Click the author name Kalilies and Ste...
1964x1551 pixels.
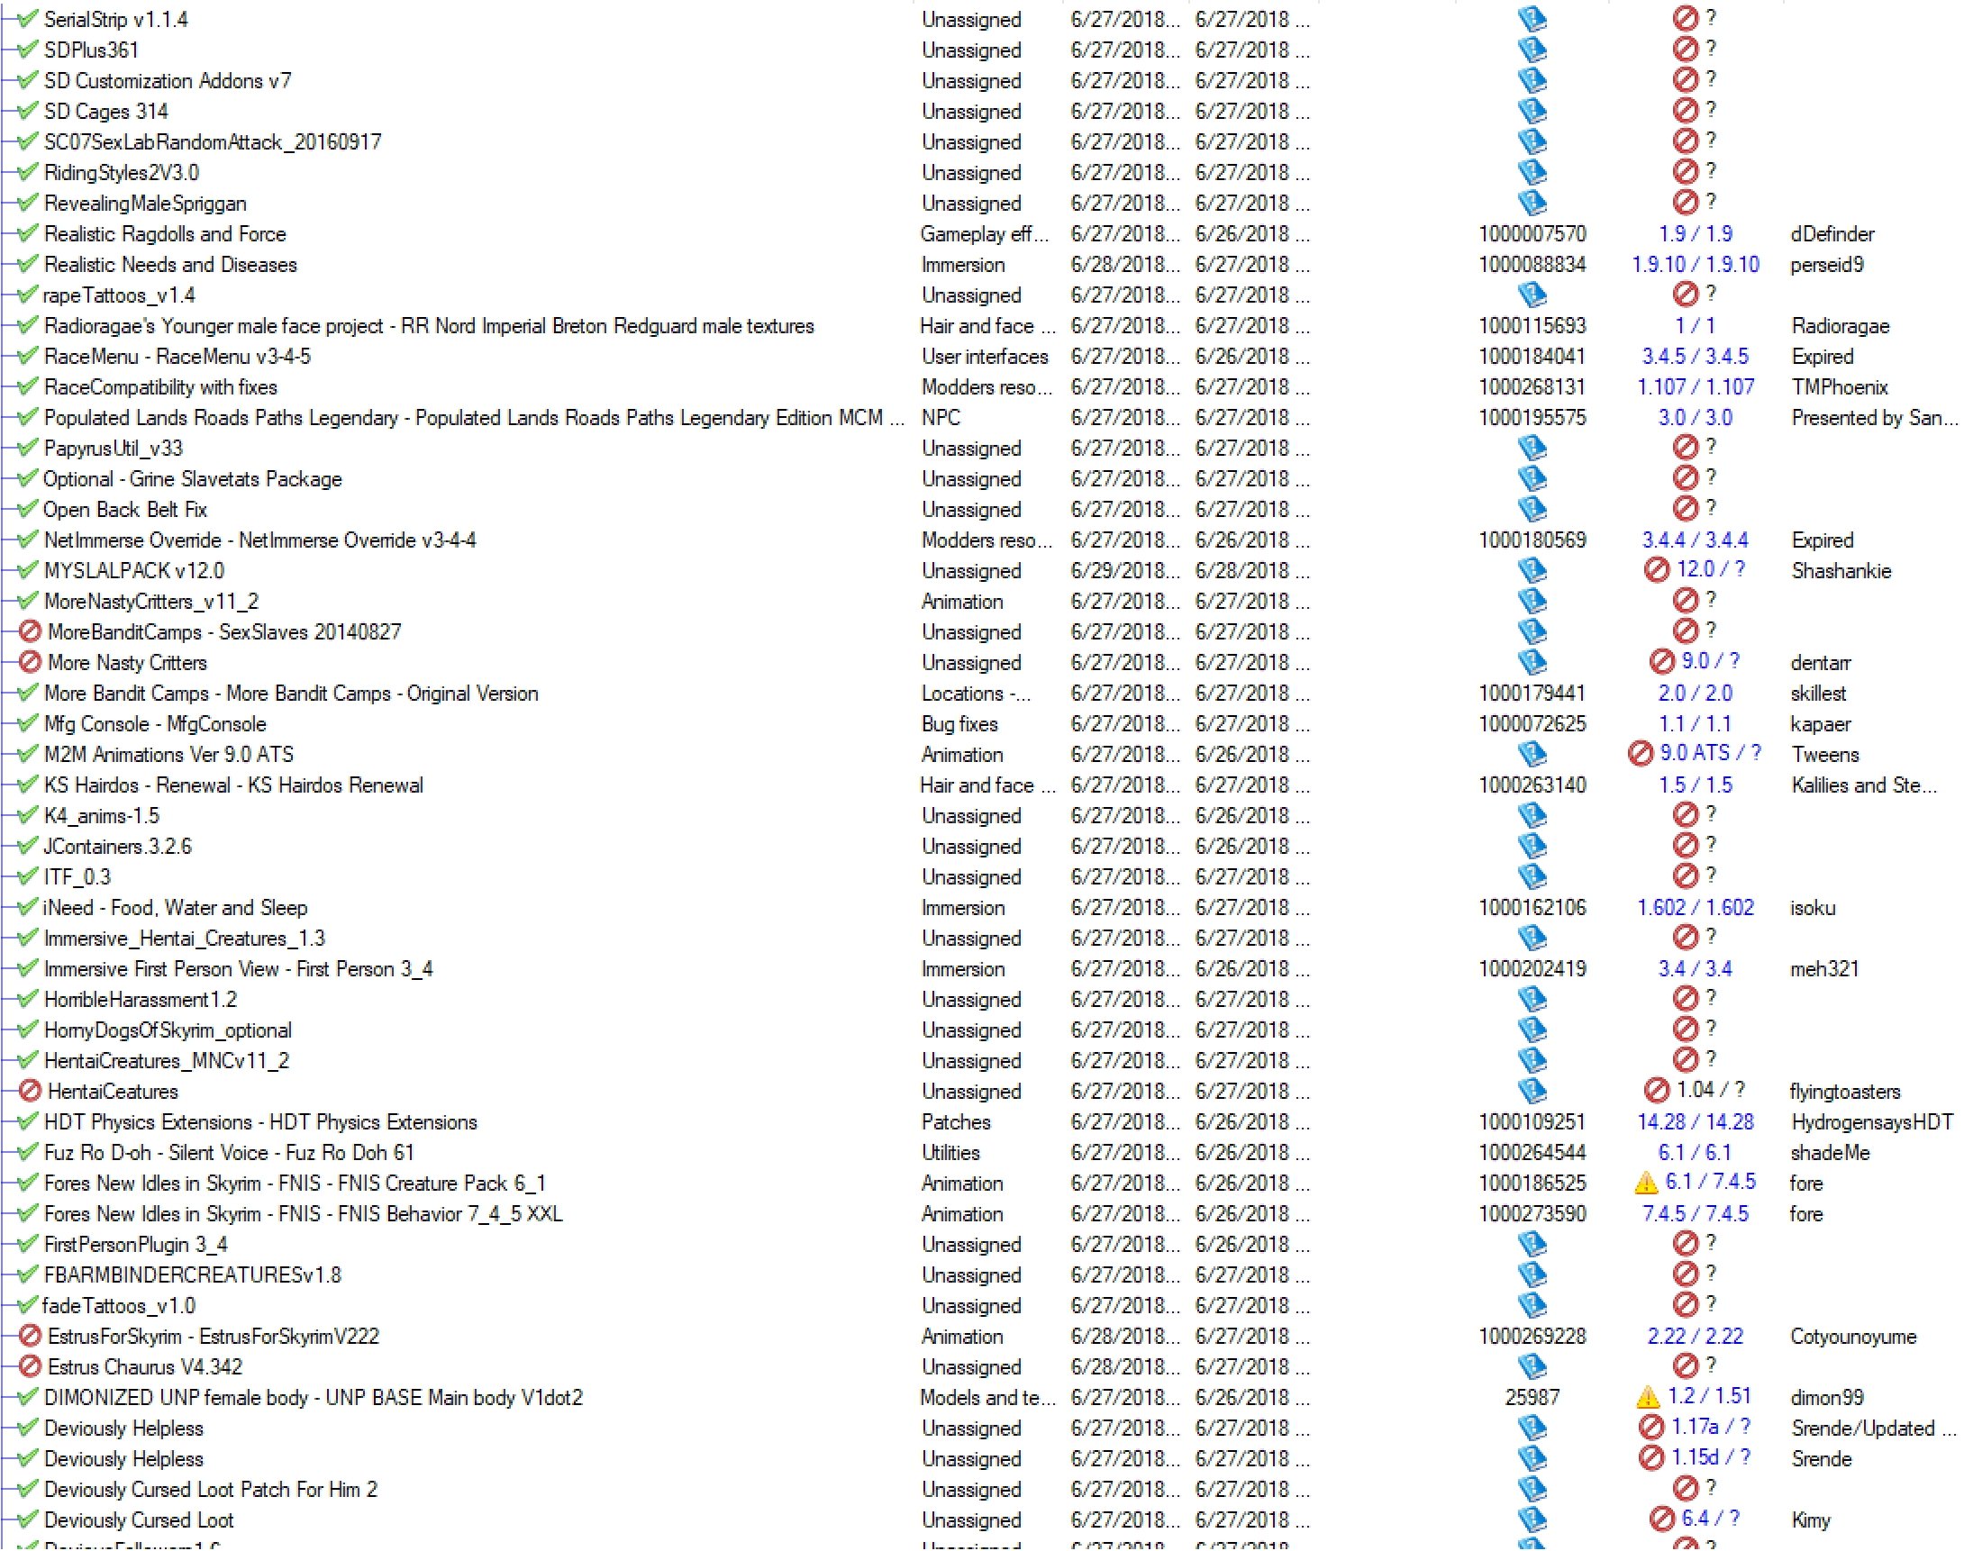point(1864,785)
